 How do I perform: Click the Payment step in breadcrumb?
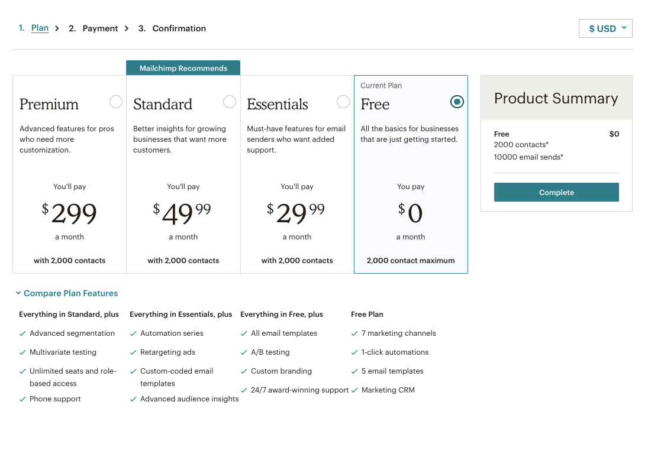click(100, 28)
